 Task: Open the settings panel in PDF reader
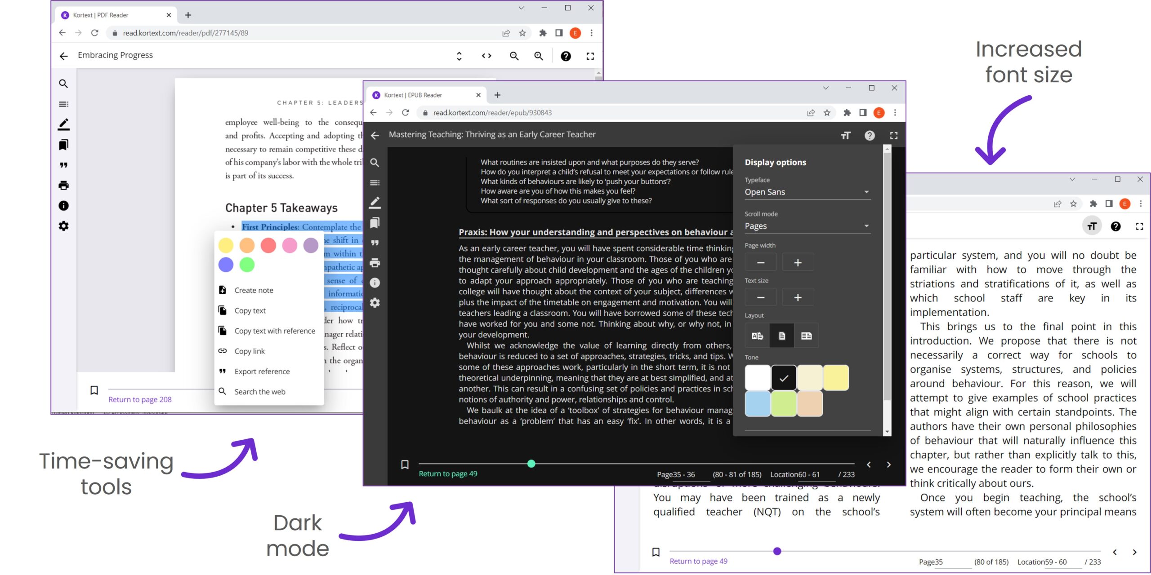pos(63,225)
